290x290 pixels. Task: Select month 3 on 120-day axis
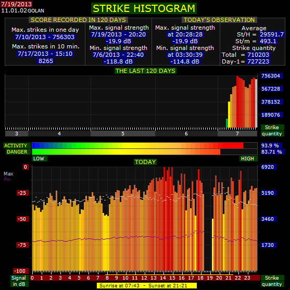17,133
